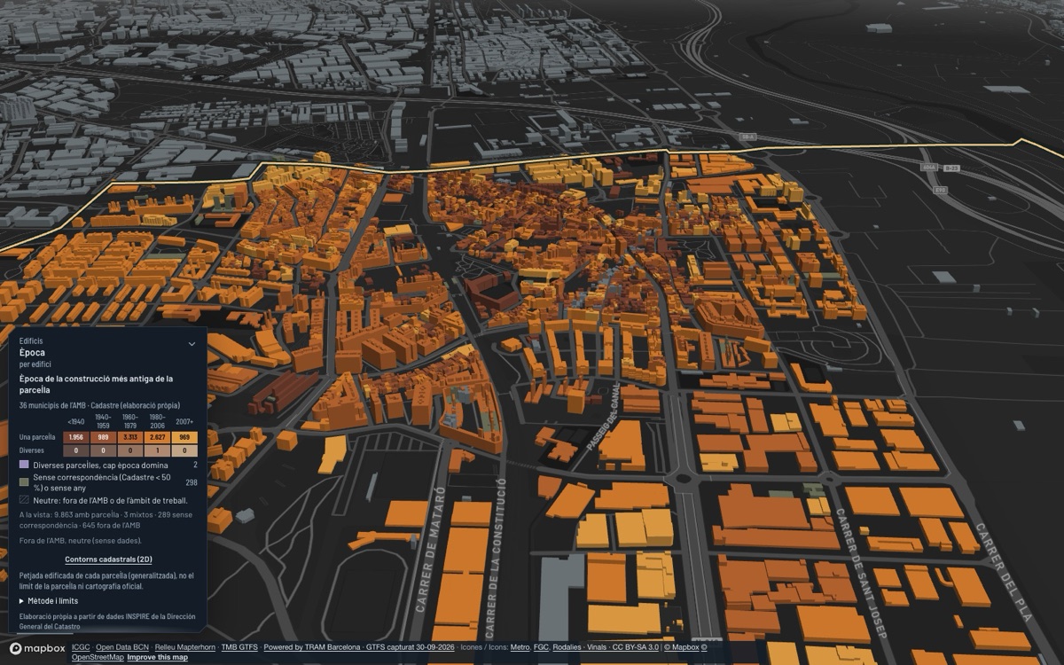Open the 'TMB GTFS' attribution link
This screenshot has height=665, width=1064.
pyautogui.click(x=239, y=647)
